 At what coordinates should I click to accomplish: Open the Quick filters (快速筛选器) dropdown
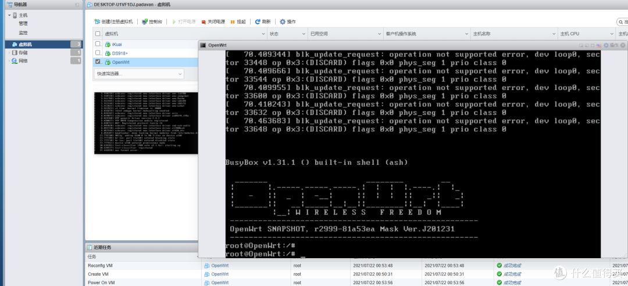tap(139, 74)
